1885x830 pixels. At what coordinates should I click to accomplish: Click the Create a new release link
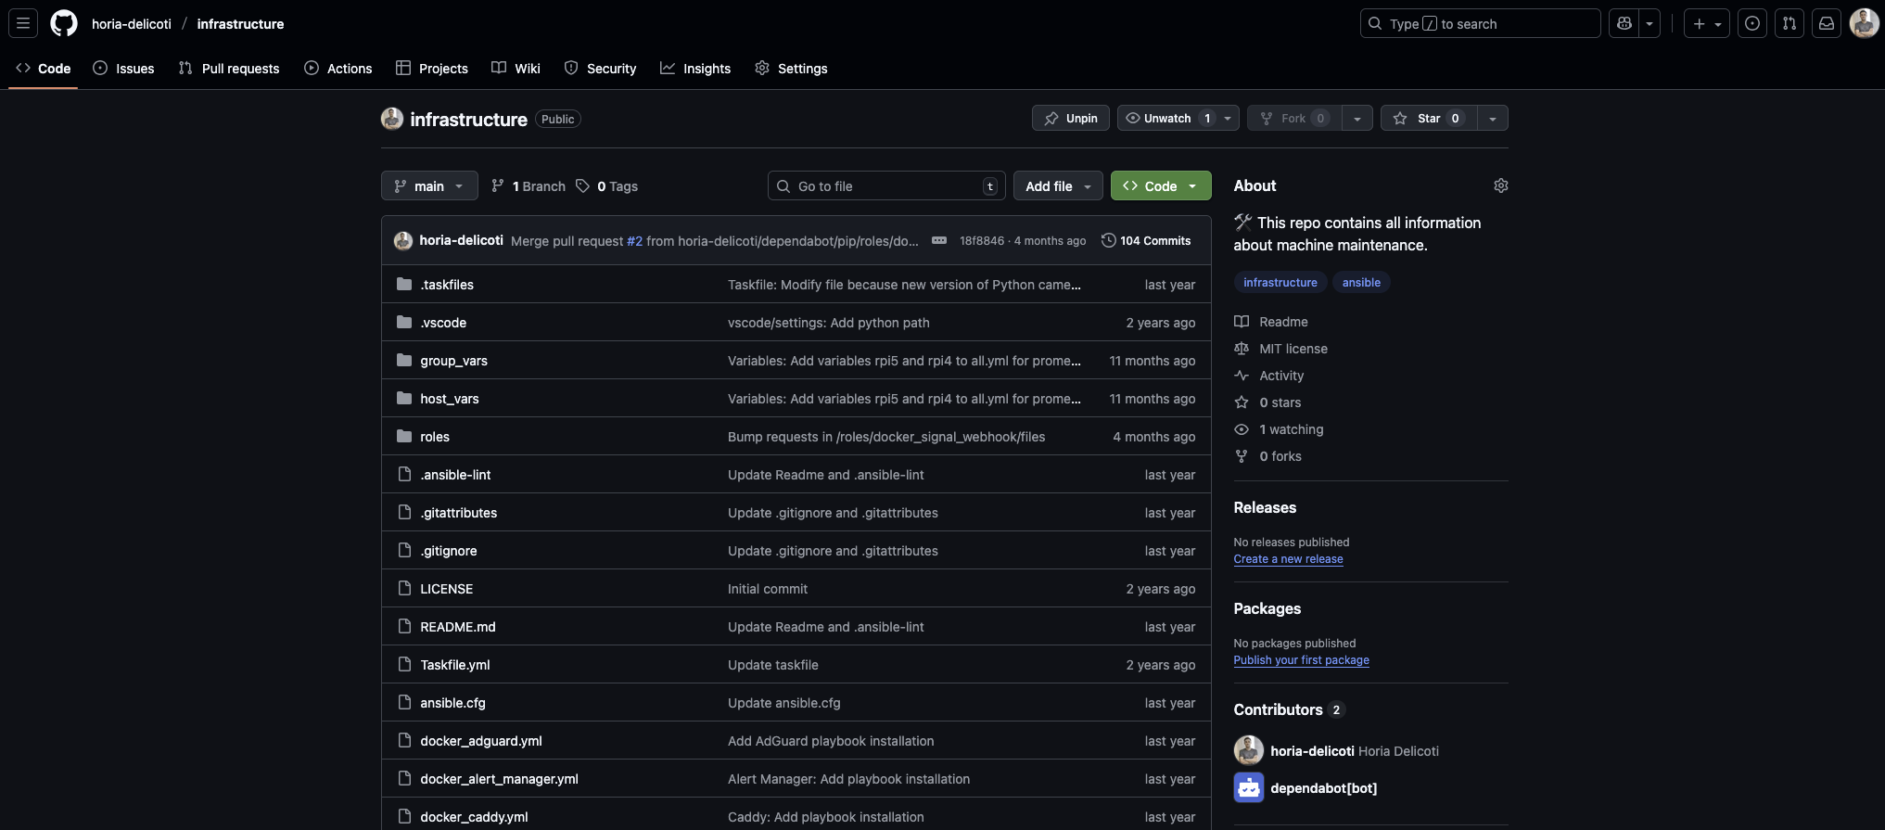click(1288, 559)
